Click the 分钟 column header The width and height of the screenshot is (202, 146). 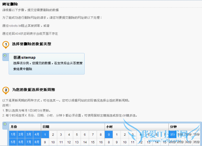coord(184,127)
